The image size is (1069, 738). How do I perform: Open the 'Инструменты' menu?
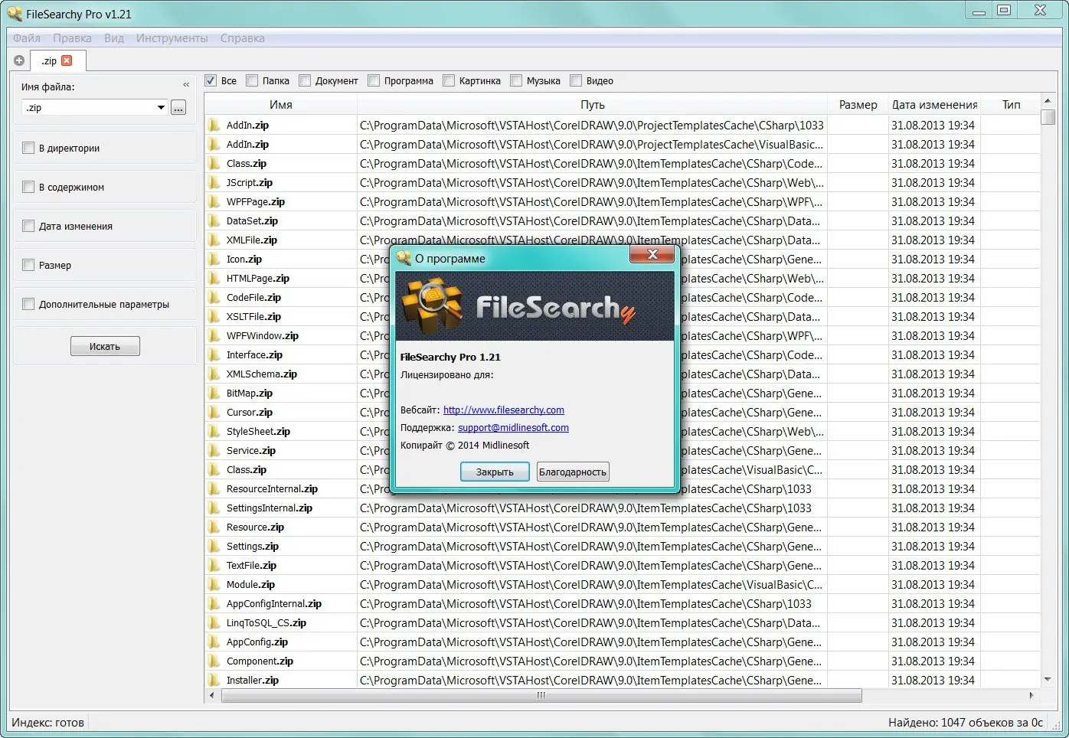(172, 38)
